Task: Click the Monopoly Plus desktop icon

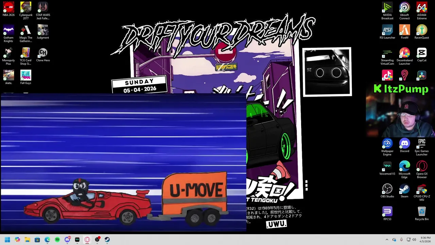Action: pos(8,56)
